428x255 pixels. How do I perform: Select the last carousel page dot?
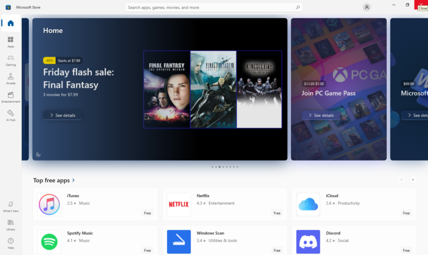(x=237, y=167)
